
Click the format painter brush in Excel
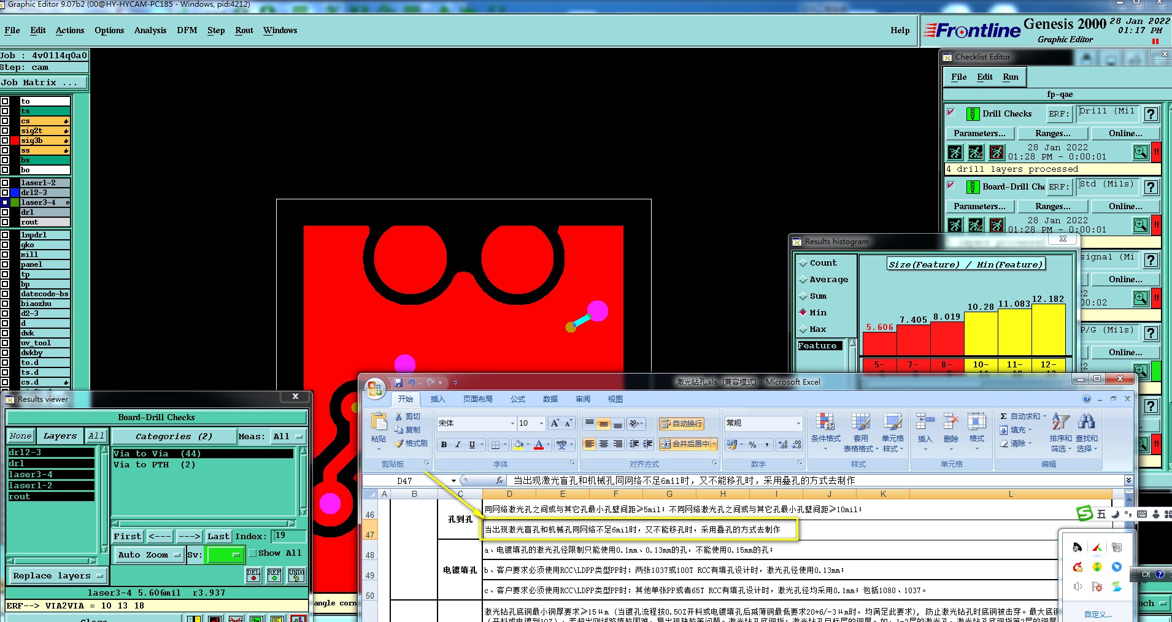[x=399, y=443]
